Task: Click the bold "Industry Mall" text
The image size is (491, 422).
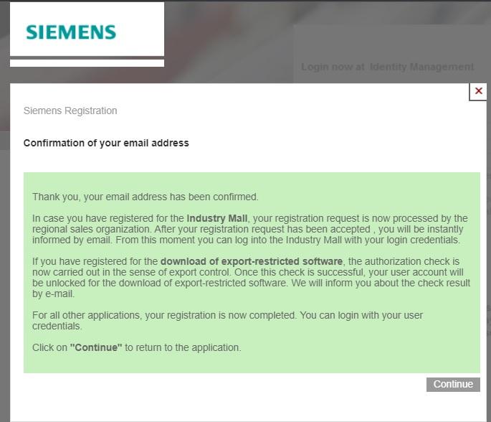Action: click(x=217, y=218)
